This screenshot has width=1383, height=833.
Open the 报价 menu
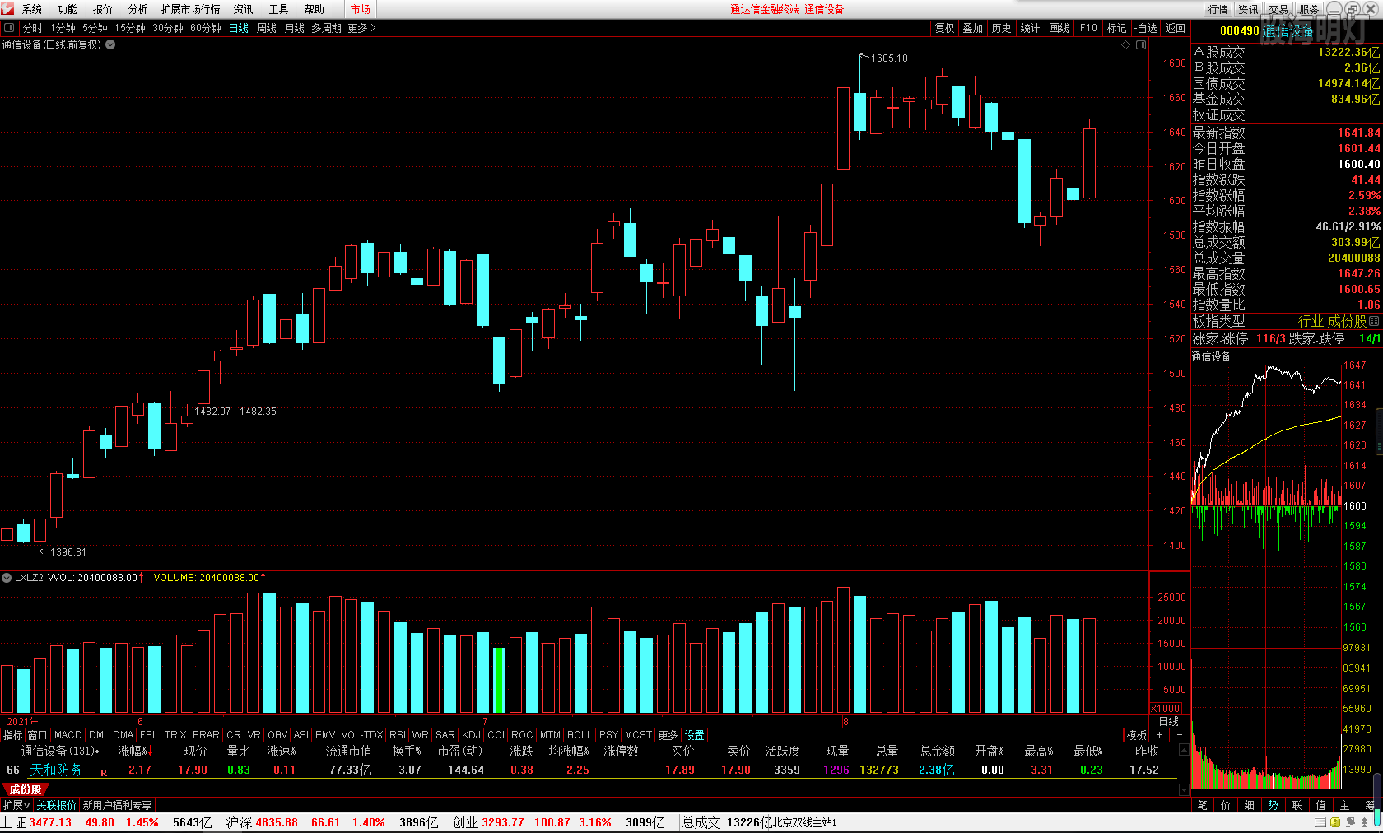coord(103,9)
